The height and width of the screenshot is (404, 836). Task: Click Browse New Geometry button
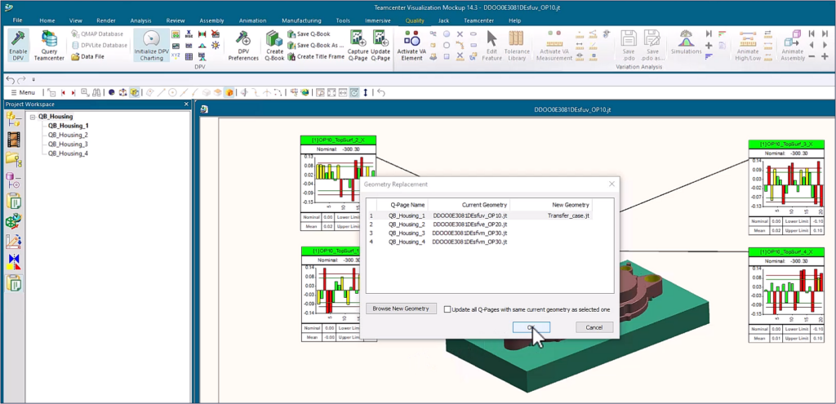(x=401, y=309)
